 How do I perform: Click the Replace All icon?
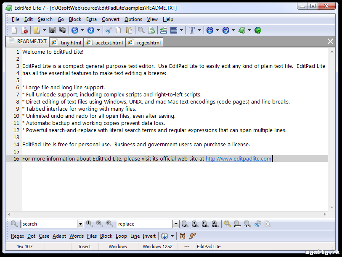(x=215, y=224)
